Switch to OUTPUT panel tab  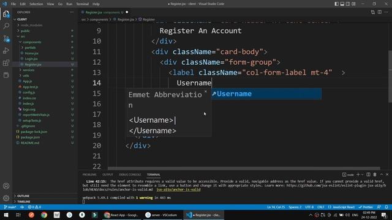108,175
